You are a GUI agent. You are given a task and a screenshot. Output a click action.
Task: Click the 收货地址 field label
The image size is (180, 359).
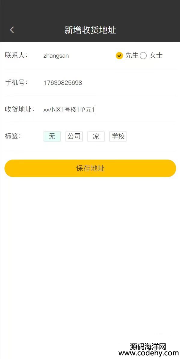[x=20, y=110]
